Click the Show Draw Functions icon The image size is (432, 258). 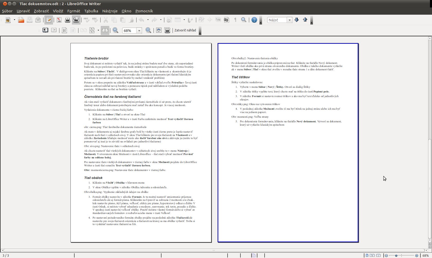tap(191, 20)
